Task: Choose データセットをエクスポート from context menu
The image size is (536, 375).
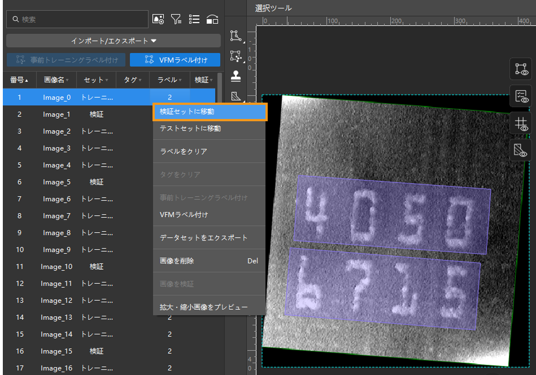Action: pyautogui.click(x=203, y=237)
